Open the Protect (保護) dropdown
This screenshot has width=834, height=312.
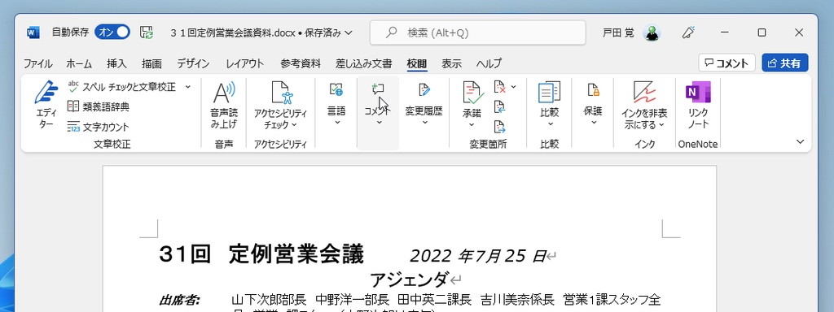tap(593, 123)
